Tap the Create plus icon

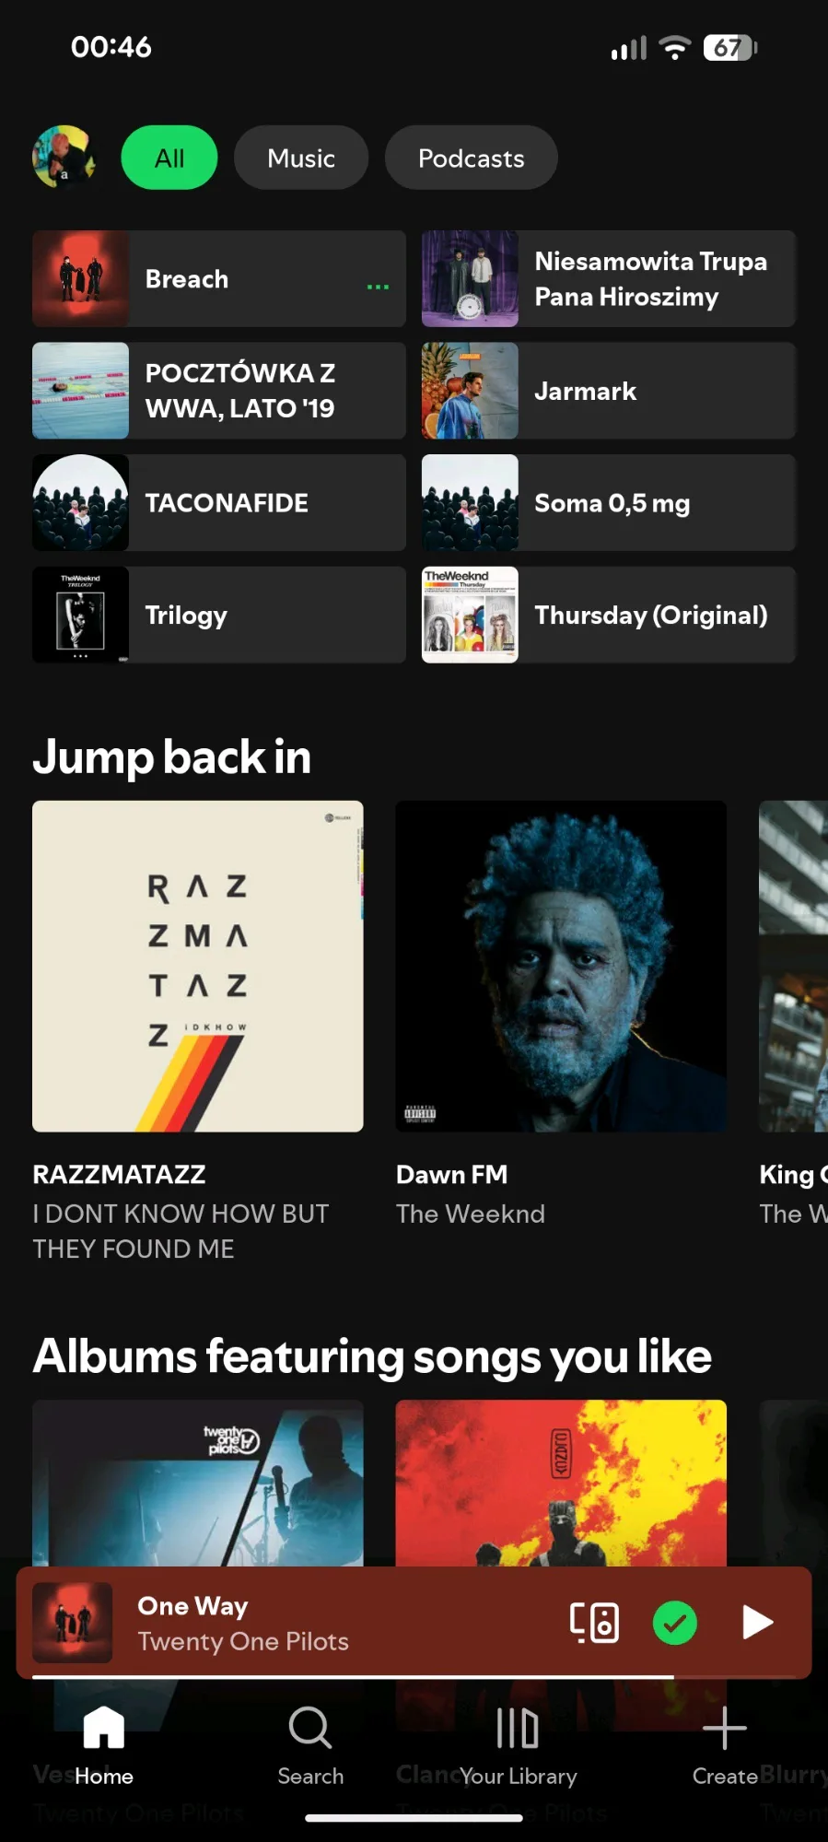click(x=725, y=1727)
